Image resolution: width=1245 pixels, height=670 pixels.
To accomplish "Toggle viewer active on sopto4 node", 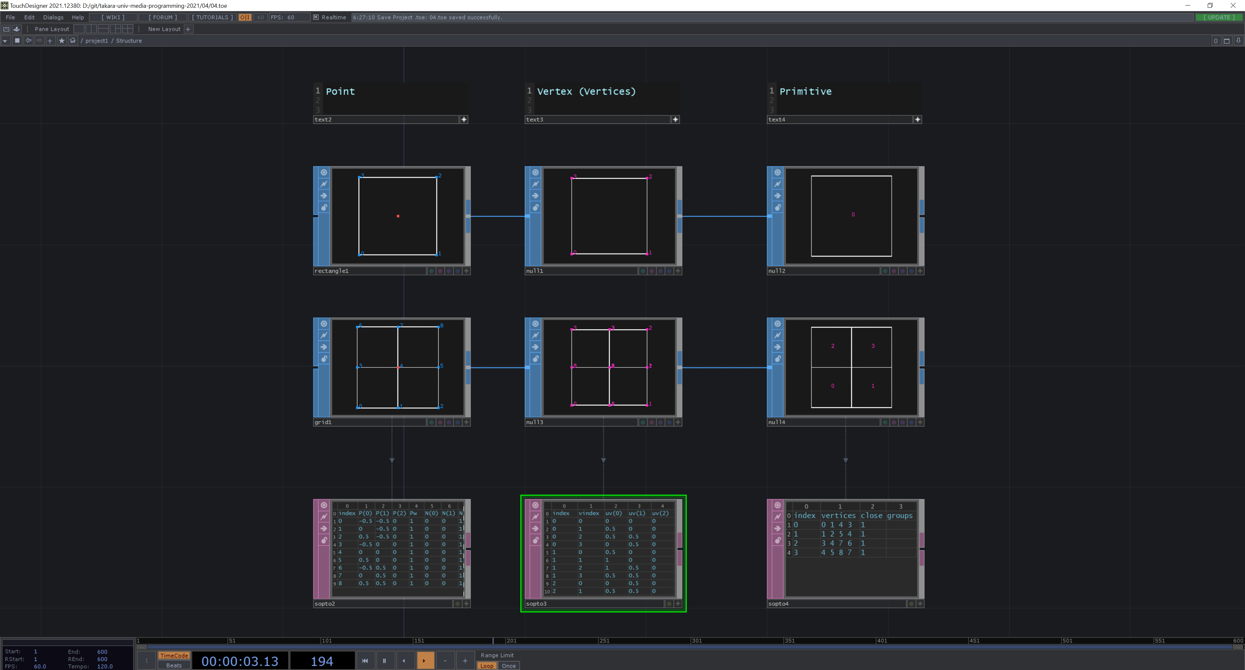I will pyautogui.click(x=778, y=505).
